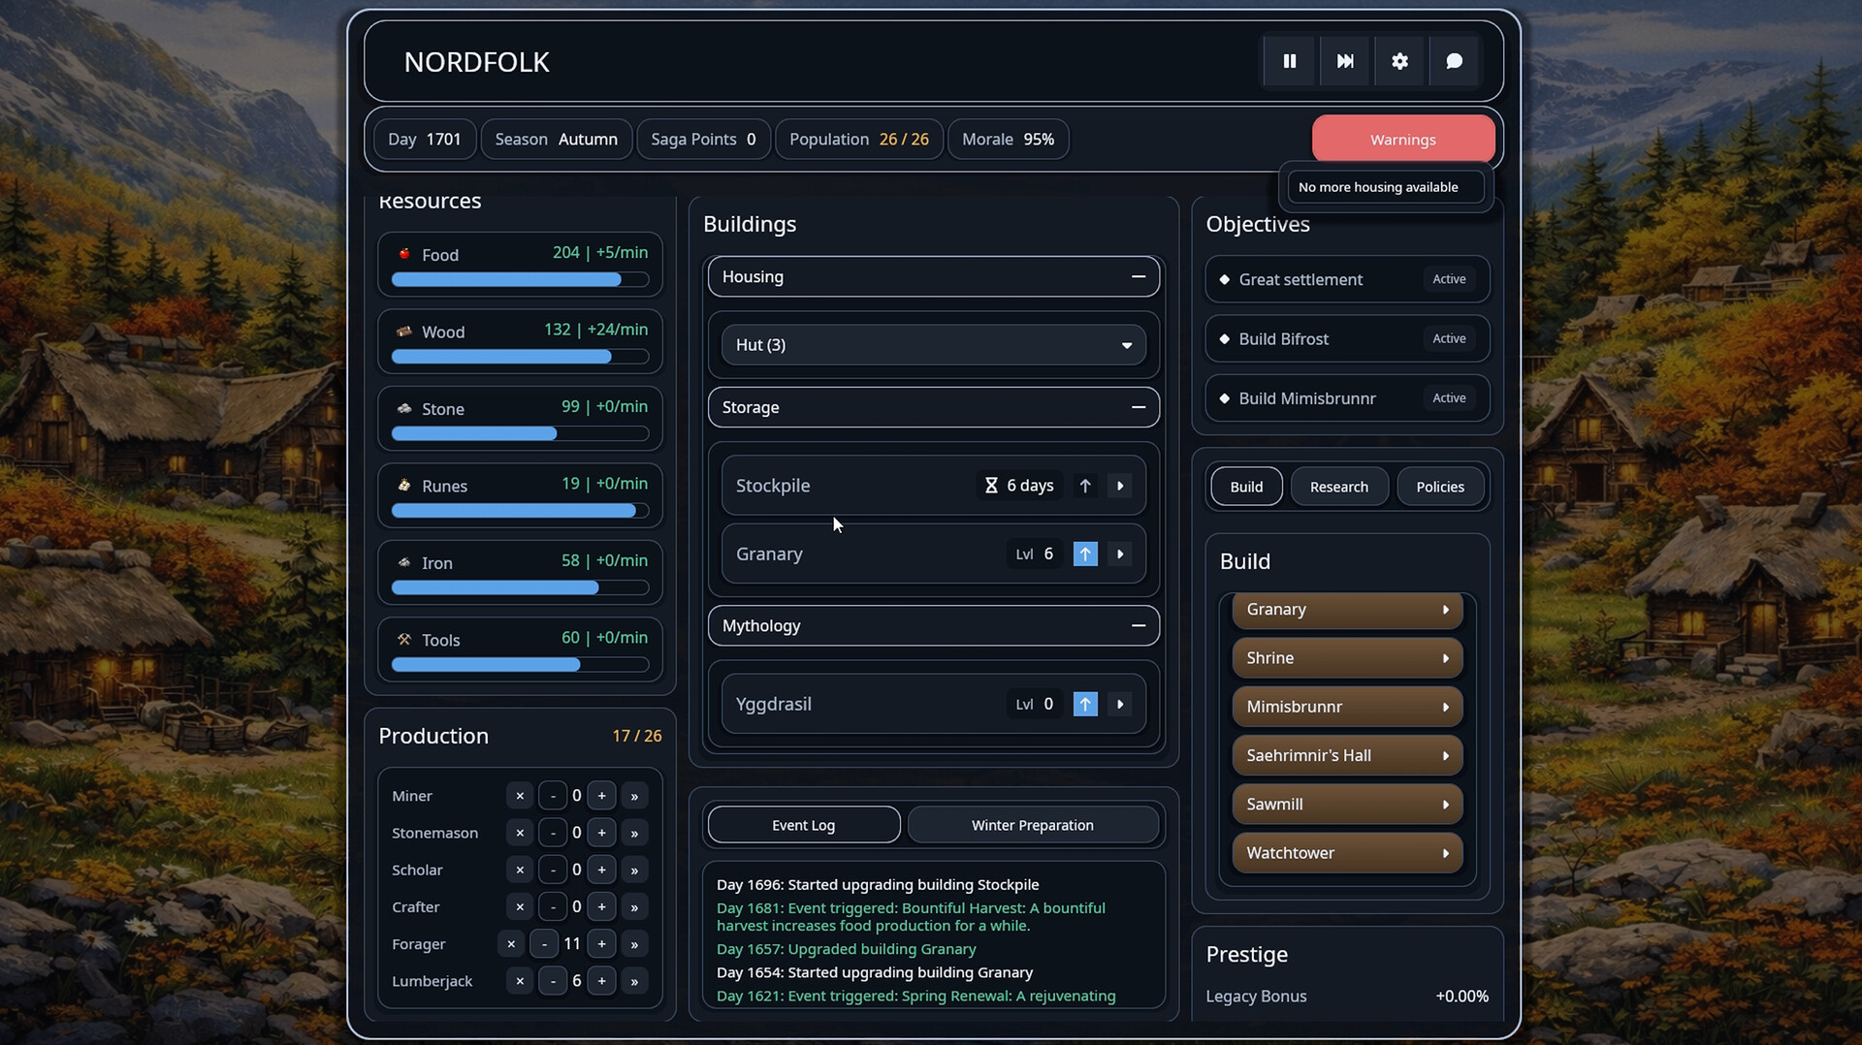The height and width of the screenshot is (1045, 1862).
Task: Build a Watchtower
Action: pos(1347,853)
